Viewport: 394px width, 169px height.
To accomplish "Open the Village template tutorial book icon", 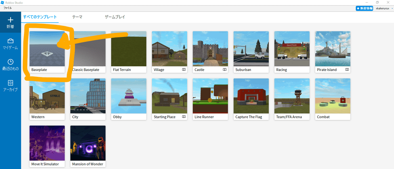I will [184, 70].
